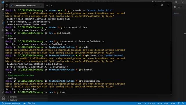Click the current prompt line 'git me'

35,92
